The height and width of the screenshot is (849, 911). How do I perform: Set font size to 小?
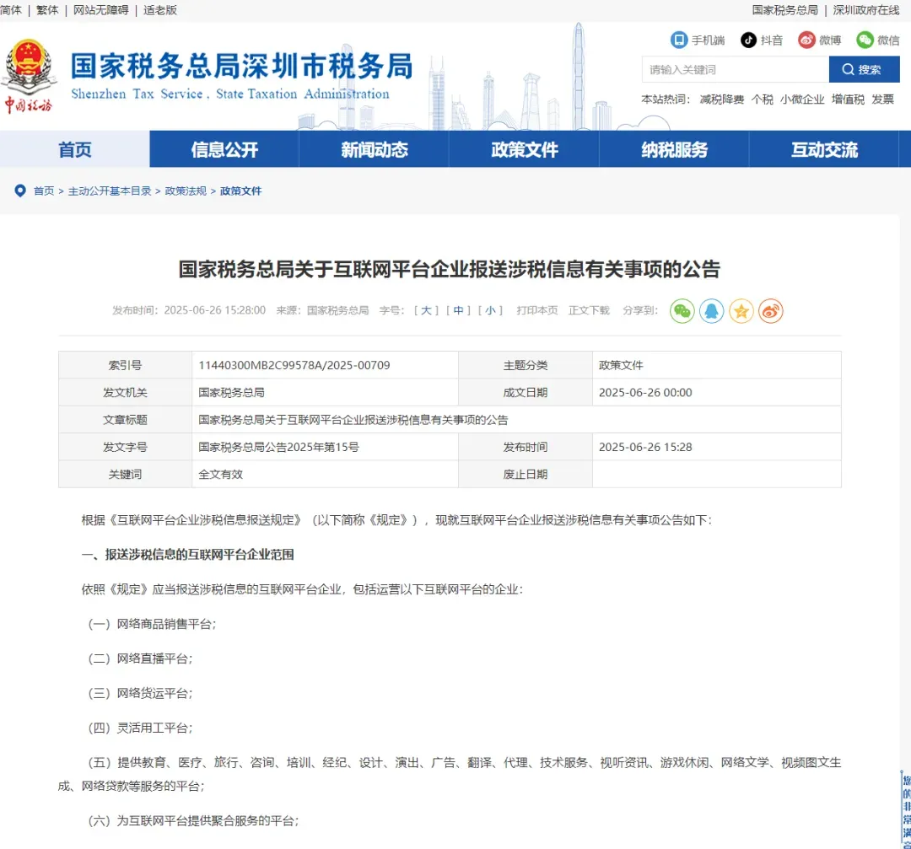click(x=490, y=310)
